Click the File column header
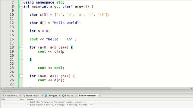Screen dimensions: 193x108 pos(3,99)
